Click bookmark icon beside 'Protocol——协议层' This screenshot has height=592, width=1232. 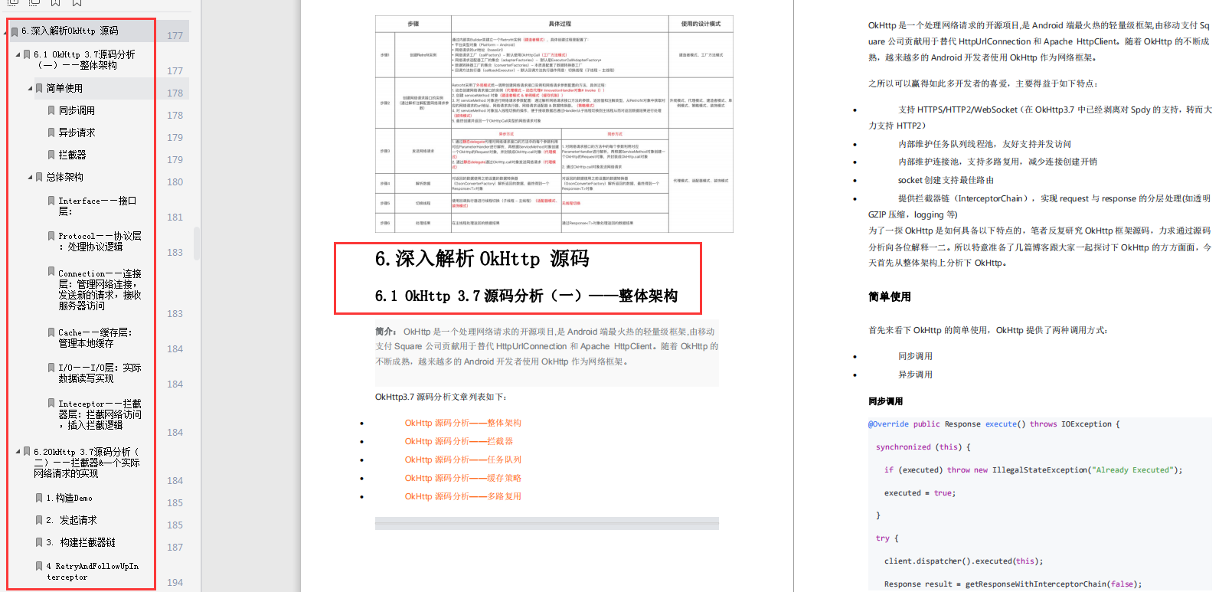point(51,236)
